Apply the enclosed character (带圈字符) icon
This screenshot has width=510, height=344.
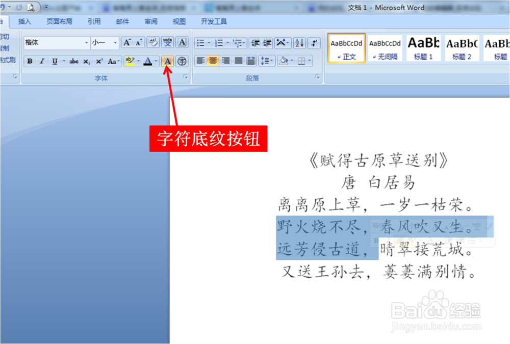tap(182, 61)
